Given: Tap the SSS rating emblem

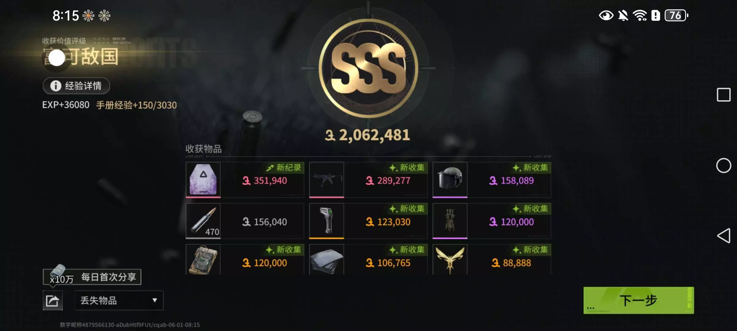Looking at the screenshot, I should pos(368,68).
